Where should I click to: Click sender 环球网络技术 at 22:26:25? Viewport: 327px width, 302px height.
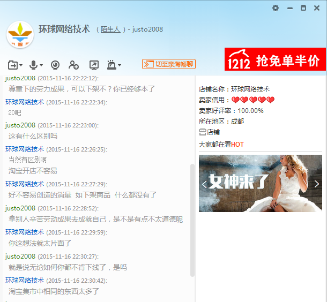[25, 149]
